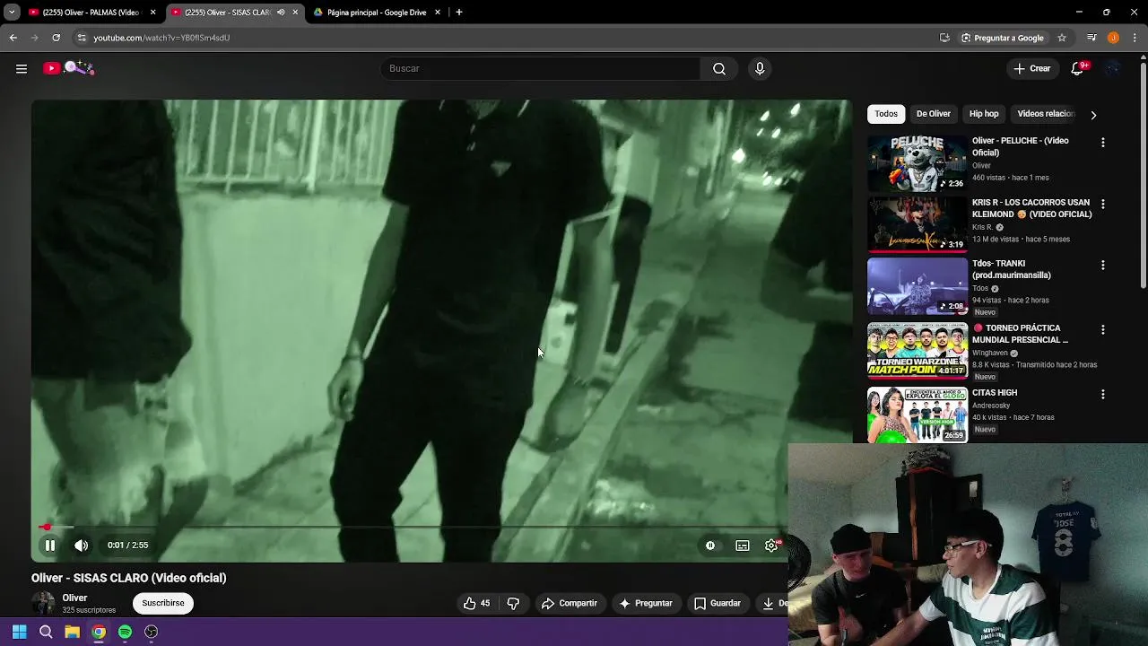Viewport: 1148px width, 646px height.
Task: Open the Torneo Warzone Match Point thumbnail
Action: point(918,351)
